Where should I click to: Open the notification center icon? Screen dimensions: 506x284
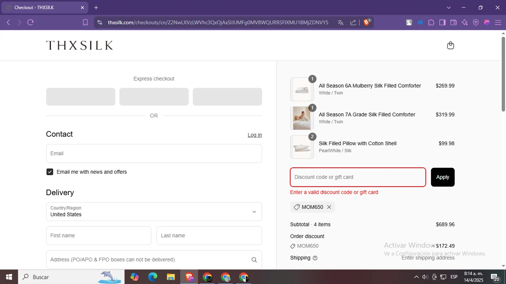[495, 277]
